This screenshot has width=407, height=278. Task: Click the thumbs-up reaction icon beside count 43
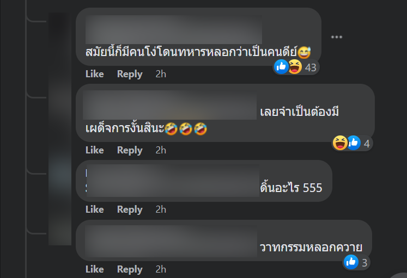[x=281, y=67]
